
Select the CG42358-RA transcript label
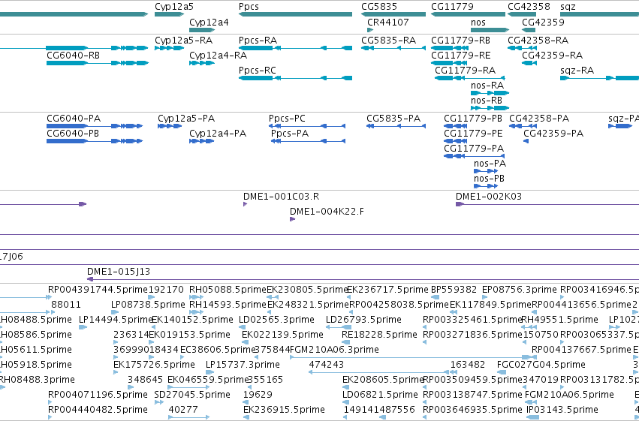coord(538,41)
